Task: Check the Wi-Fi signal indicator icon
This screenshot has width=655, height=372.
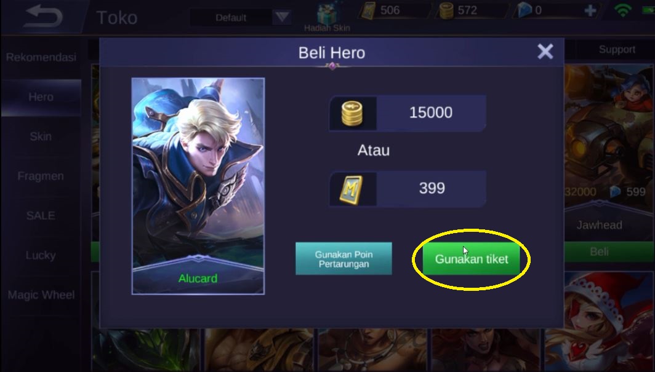Action: point(622,10)
